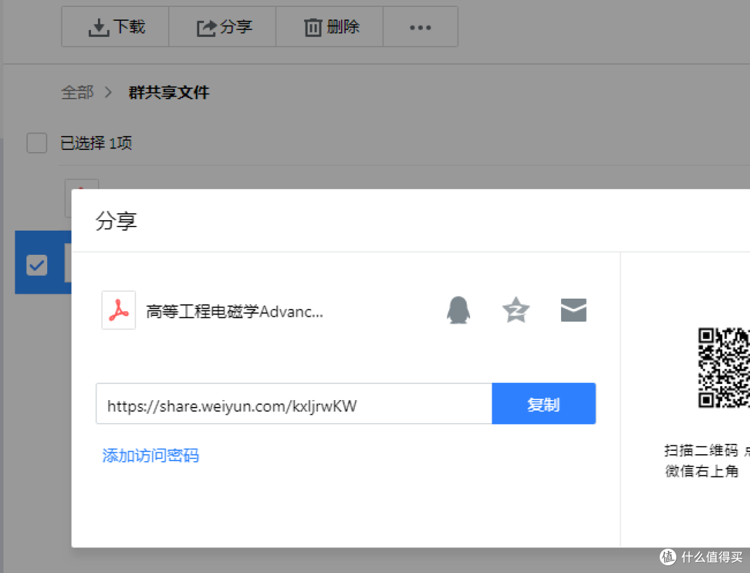750x573 pixels.
Task: Open the more options ellipsis menu
Action: 420,27
